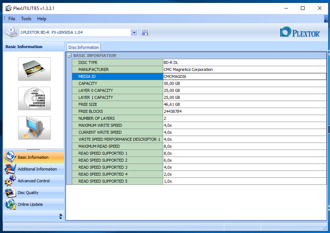This screenshot has height=233, width=330.
Task: Open the Tools menu
Action: pyautogui.click(x=26, y=19)
